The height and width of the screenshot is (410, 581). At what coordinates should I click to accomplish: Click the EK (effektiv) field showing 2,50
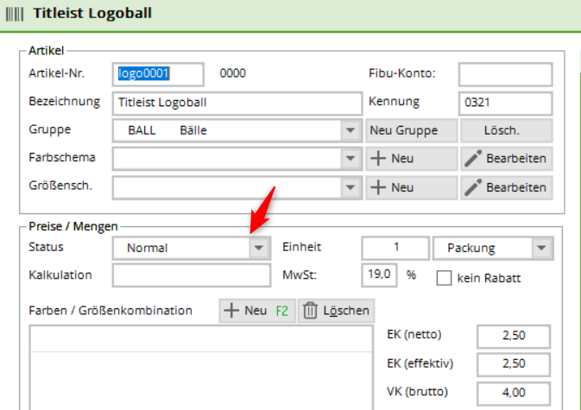pos(514,364)
